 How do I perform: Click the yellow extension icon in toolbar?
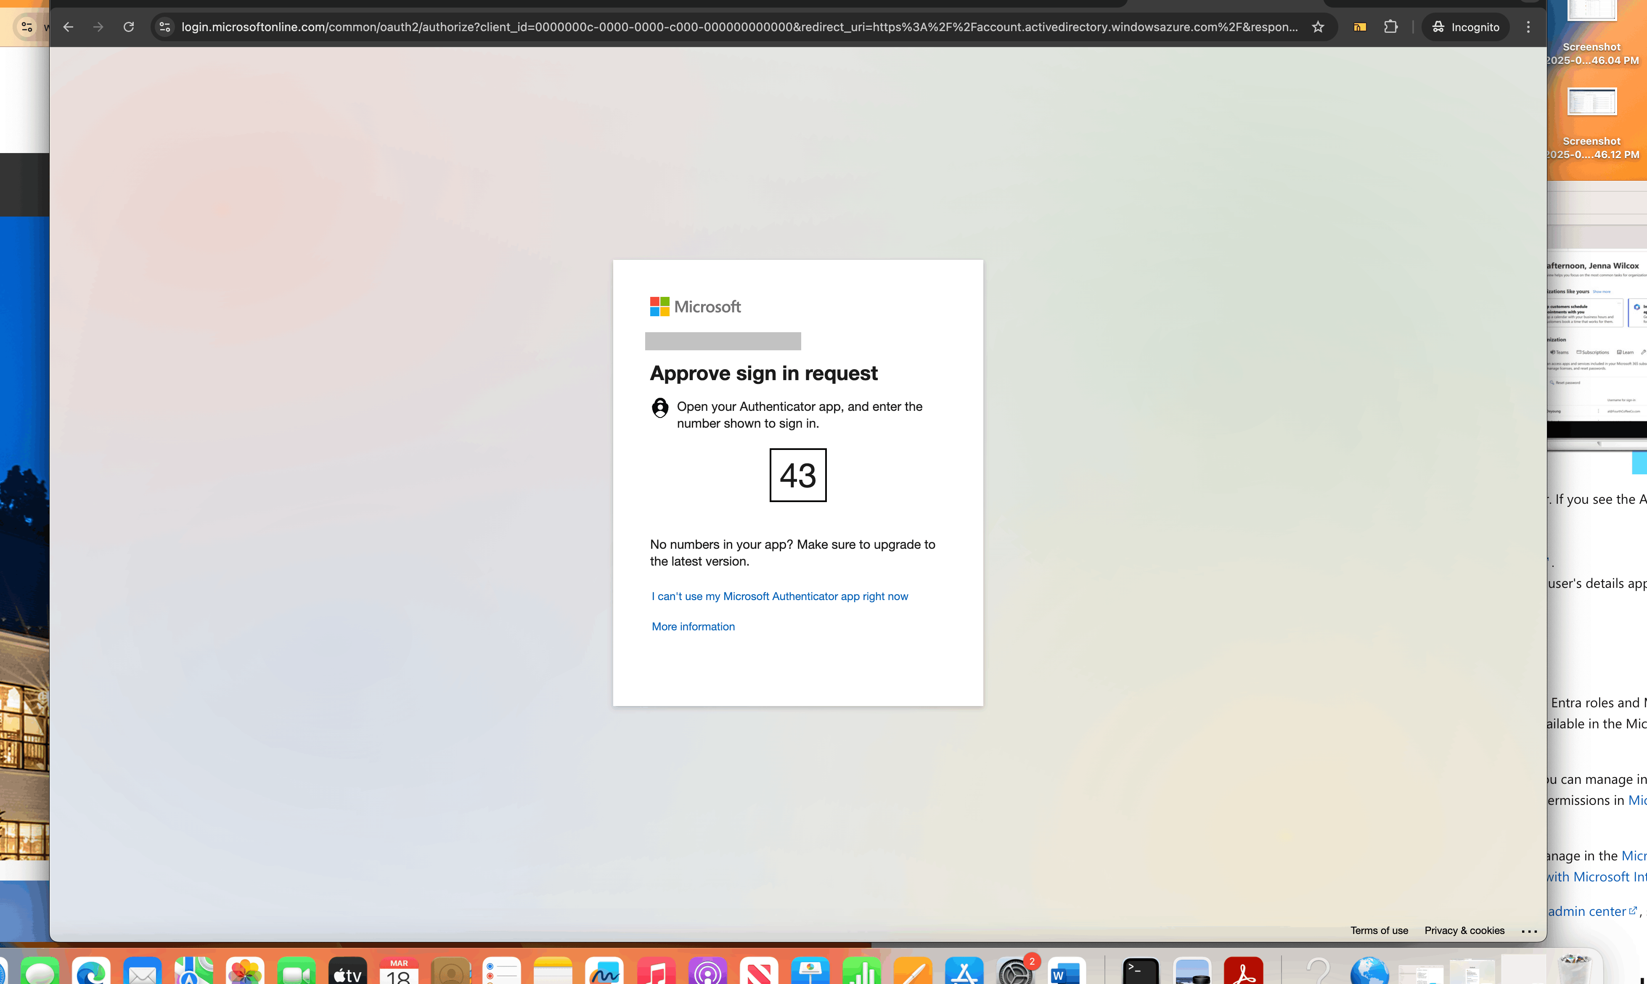tap(1359, 27)
